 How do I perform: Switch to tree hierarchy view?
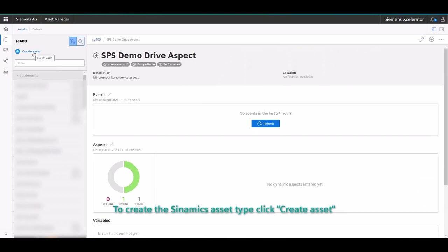click(x=73, y=41)
